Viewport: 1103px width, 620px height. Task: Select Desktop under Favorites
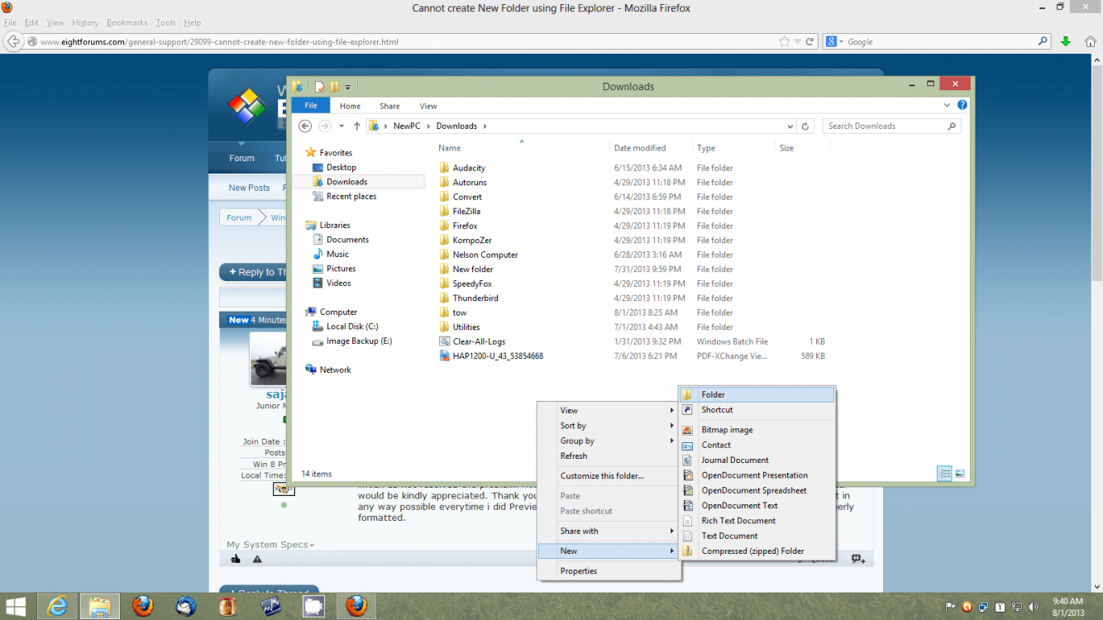341,167
